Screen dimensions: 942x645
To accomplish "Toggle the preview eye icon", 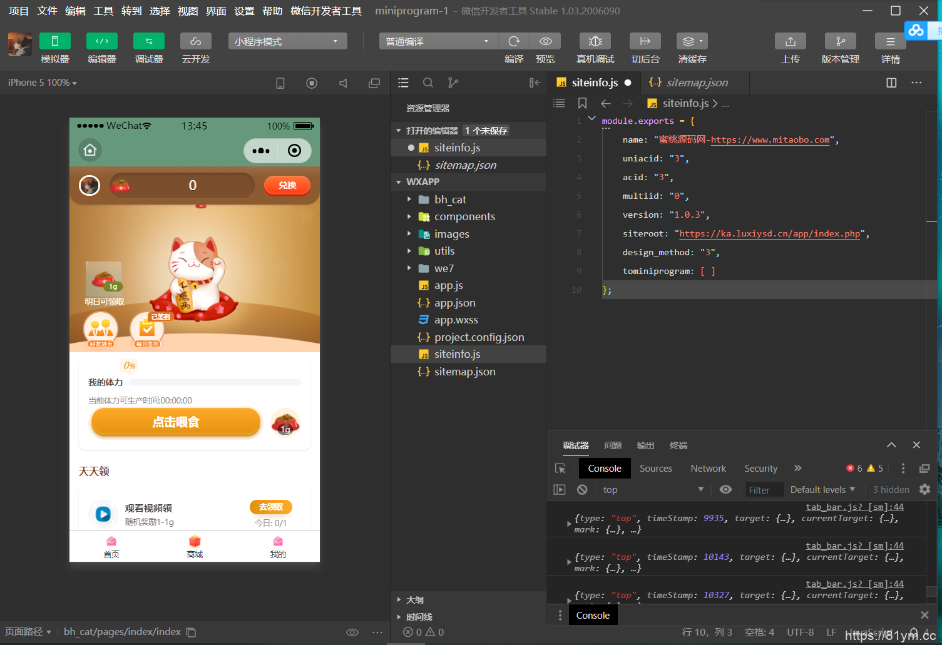I will click(x=545, y=41).
